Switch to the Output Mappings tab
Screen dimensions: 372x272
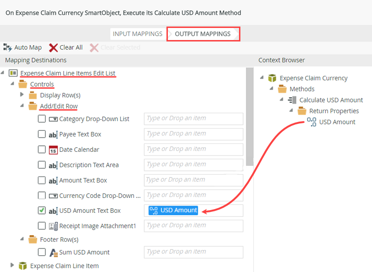pyautogui.click(x=203, y=34)
